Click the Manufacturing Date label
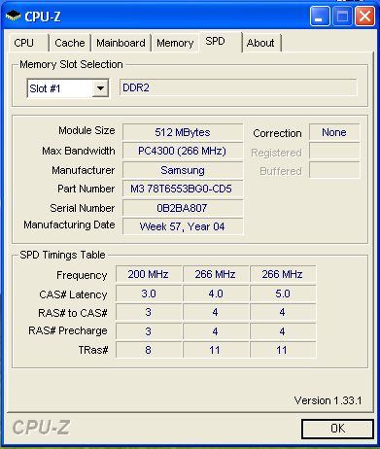Viewport: 380px width, 449px height. [69, 225]
